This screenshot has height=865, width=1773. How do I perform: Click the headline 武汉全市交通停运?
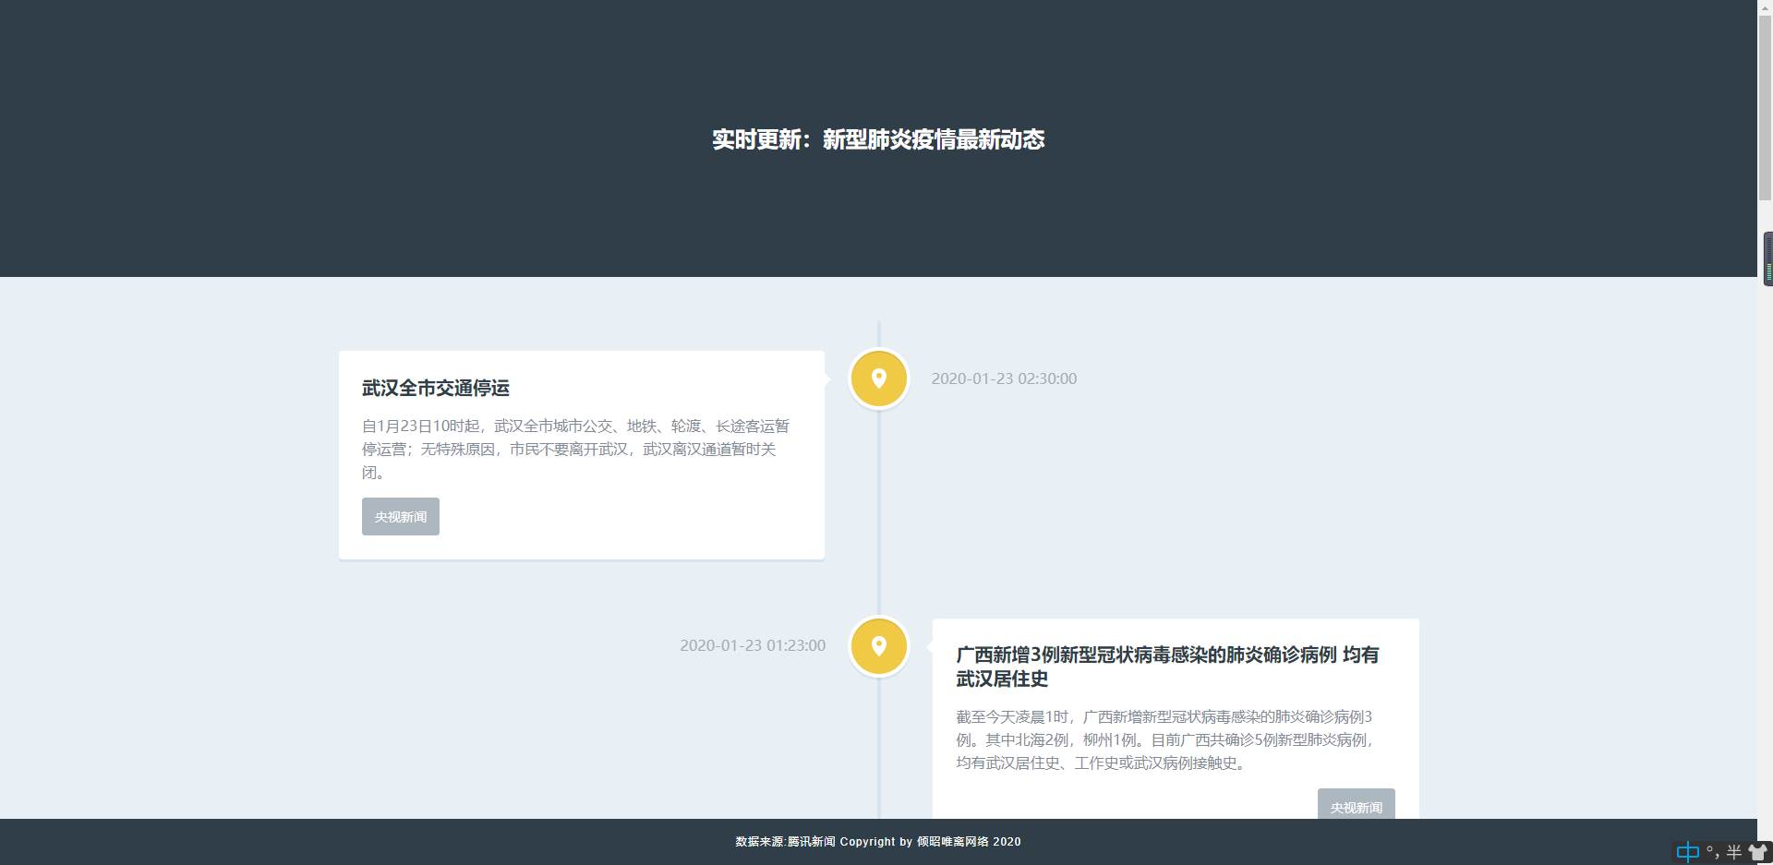click(x=435, y=389)
